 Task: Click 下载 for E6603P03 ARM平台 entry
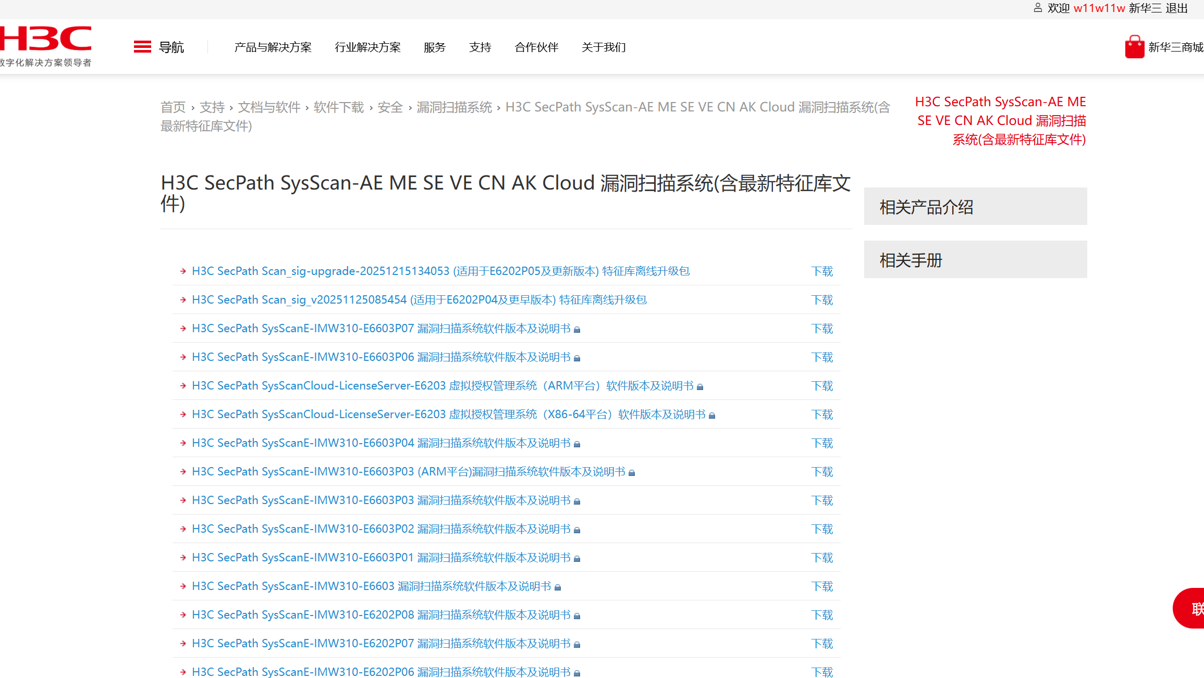coord(822,472)
